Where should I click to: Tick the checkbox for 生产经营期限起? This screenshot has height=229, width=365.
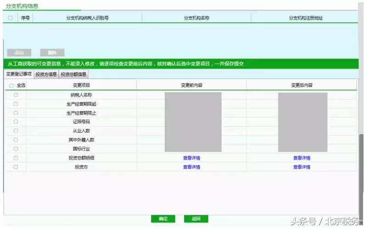pos(16,104)
